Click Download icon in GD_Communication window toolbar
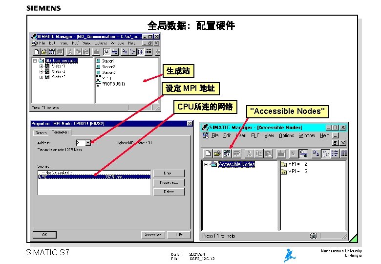This screenshot has height=264, width=381. [96, 51]
